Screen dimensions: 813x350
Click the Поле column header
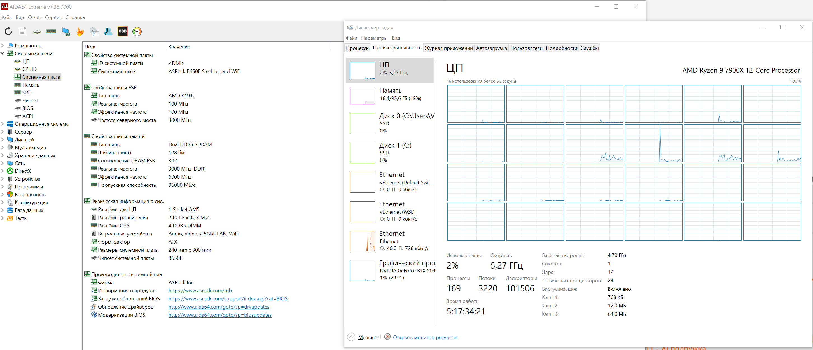click(125, 47)
